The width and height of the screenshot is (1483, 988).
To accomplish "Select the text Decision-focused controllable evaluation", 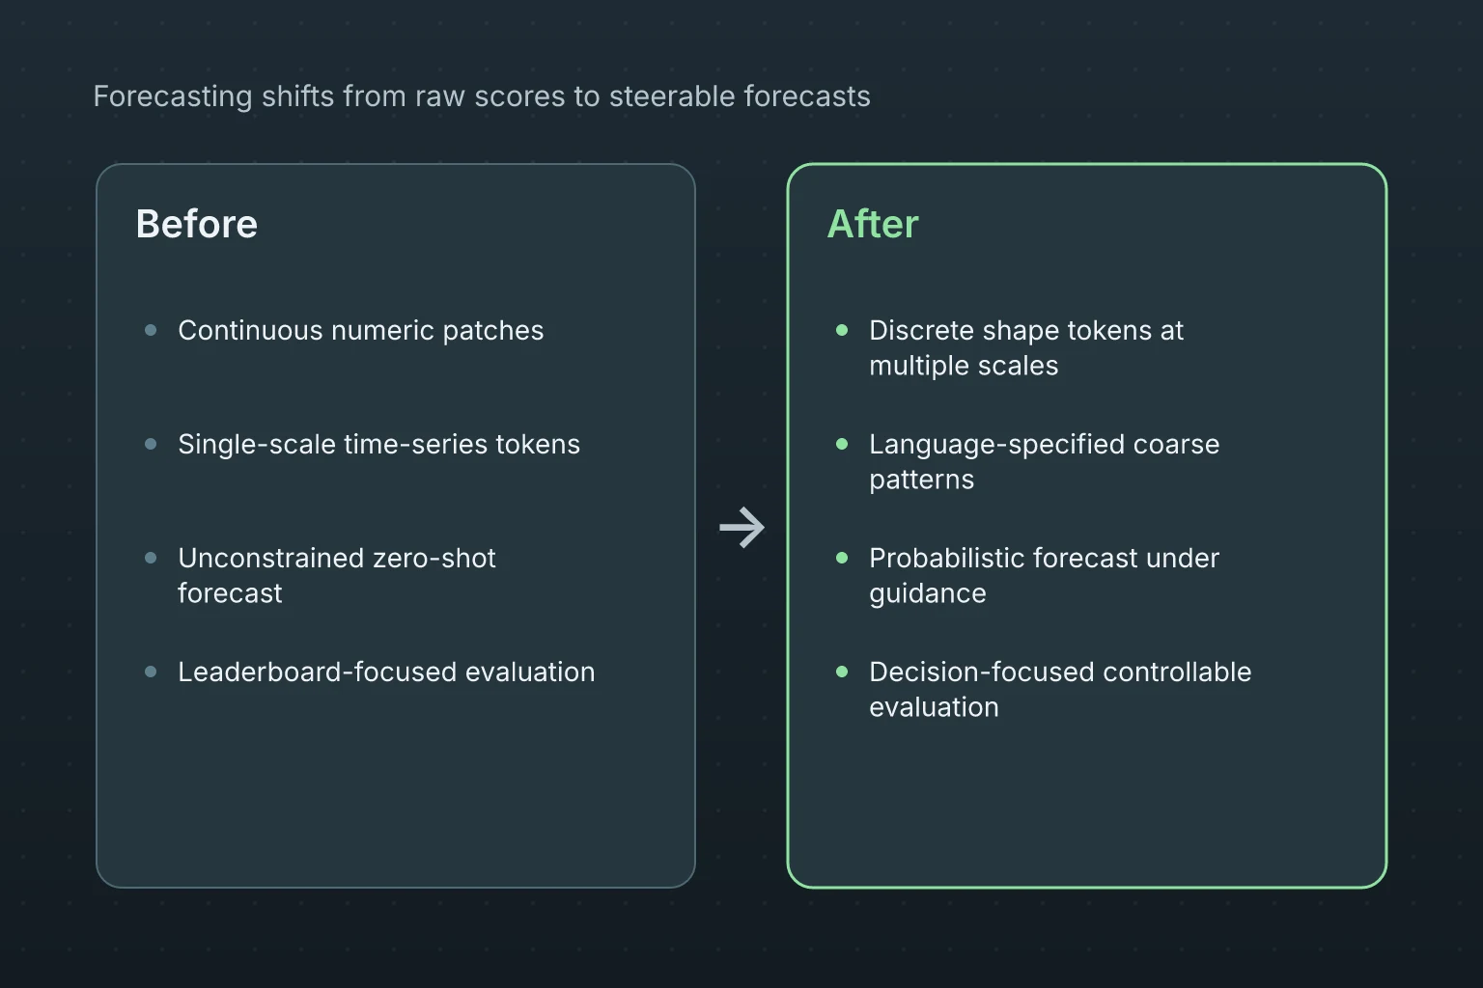I will tap(1060, 689).
